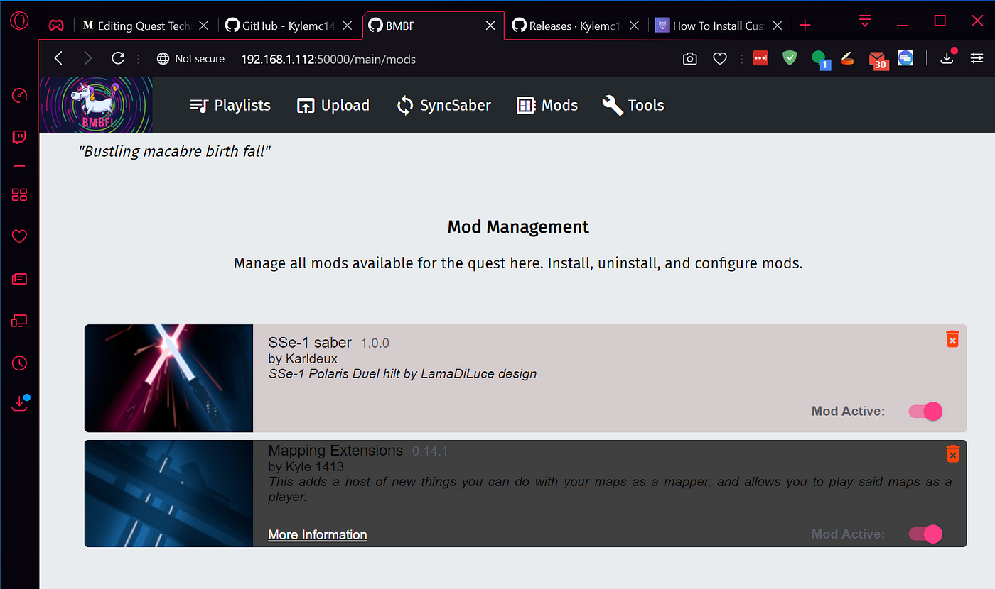Open the GX Control speedometer icon
995x589 pixels.
click(19, 95)
